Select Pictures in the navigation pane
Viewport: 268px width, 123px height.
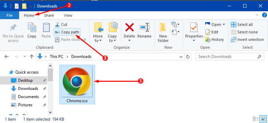25,105
